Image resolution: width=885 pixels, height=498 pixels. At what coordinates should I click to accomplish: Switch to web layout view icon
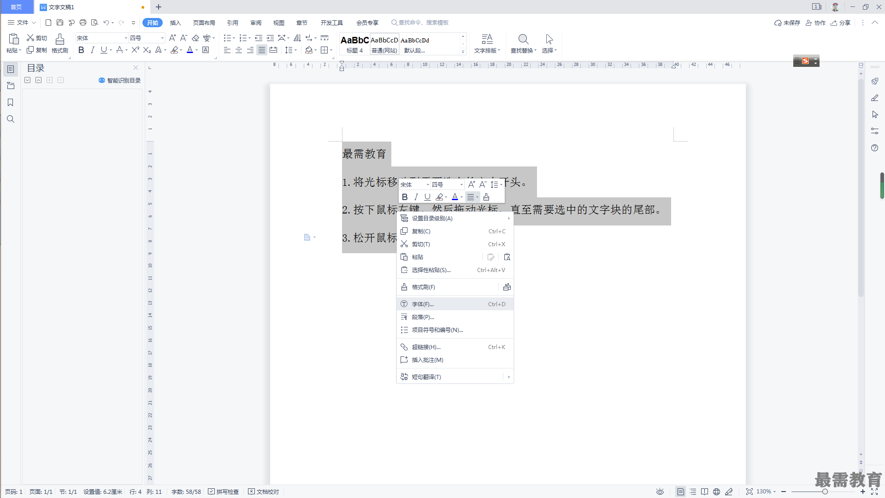(716, 492)
